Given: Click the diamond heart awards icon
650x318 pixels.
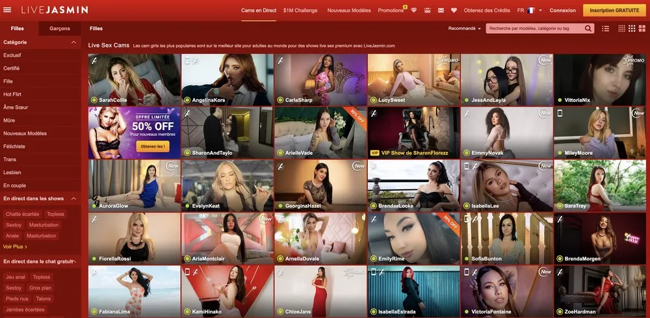Looking at the screenshot, I should coord(413,10).
